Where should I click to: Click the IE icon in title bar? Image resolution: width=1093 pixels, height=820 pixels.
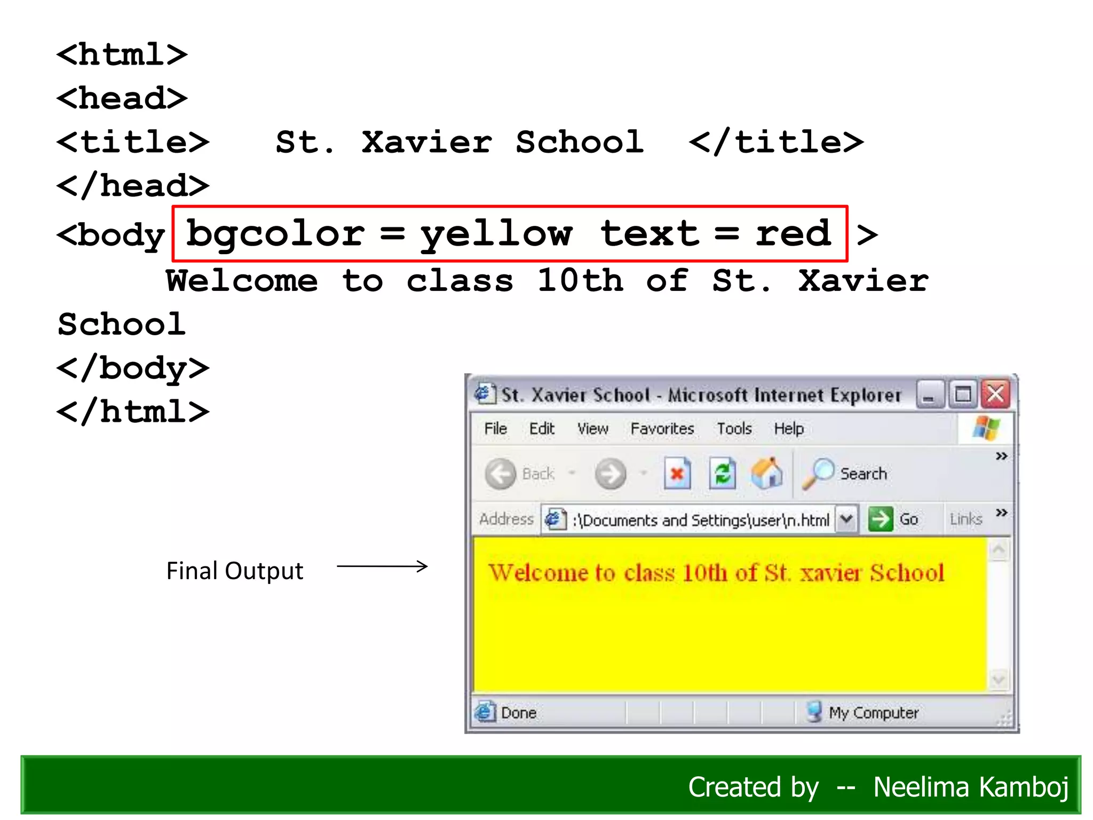coord(485,394)
